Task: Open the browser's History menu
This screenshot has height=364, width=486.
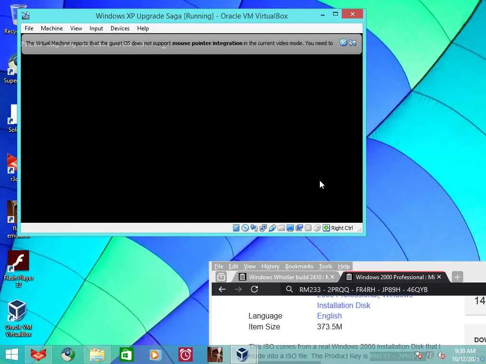Action: (270, 266)
